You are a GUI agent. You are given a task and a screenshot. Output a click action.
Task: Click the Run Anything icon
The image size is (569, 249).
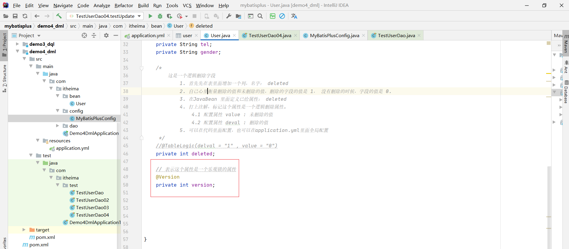click(251, 16)
